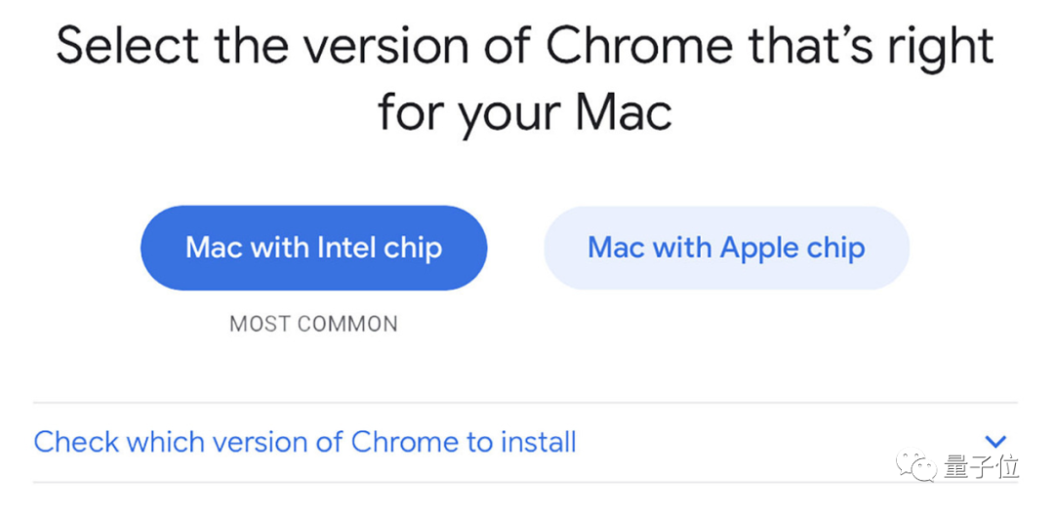Click the word Intel on the blue button
Screen dimensions: 1054x513
(345, 248)
